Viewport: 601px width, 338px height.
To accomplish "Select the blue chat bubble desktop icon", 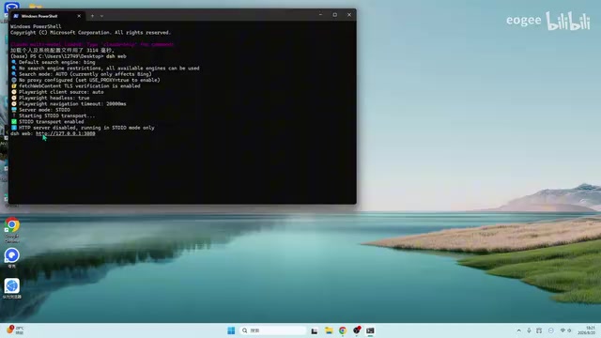I will 12,257.
